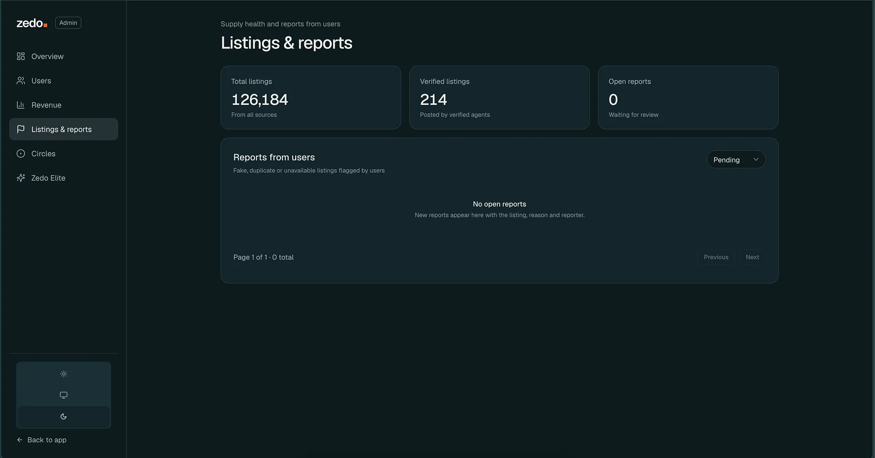Click the Next pagination button
This screenshot has width=875, height=458.
pos(752,257)
